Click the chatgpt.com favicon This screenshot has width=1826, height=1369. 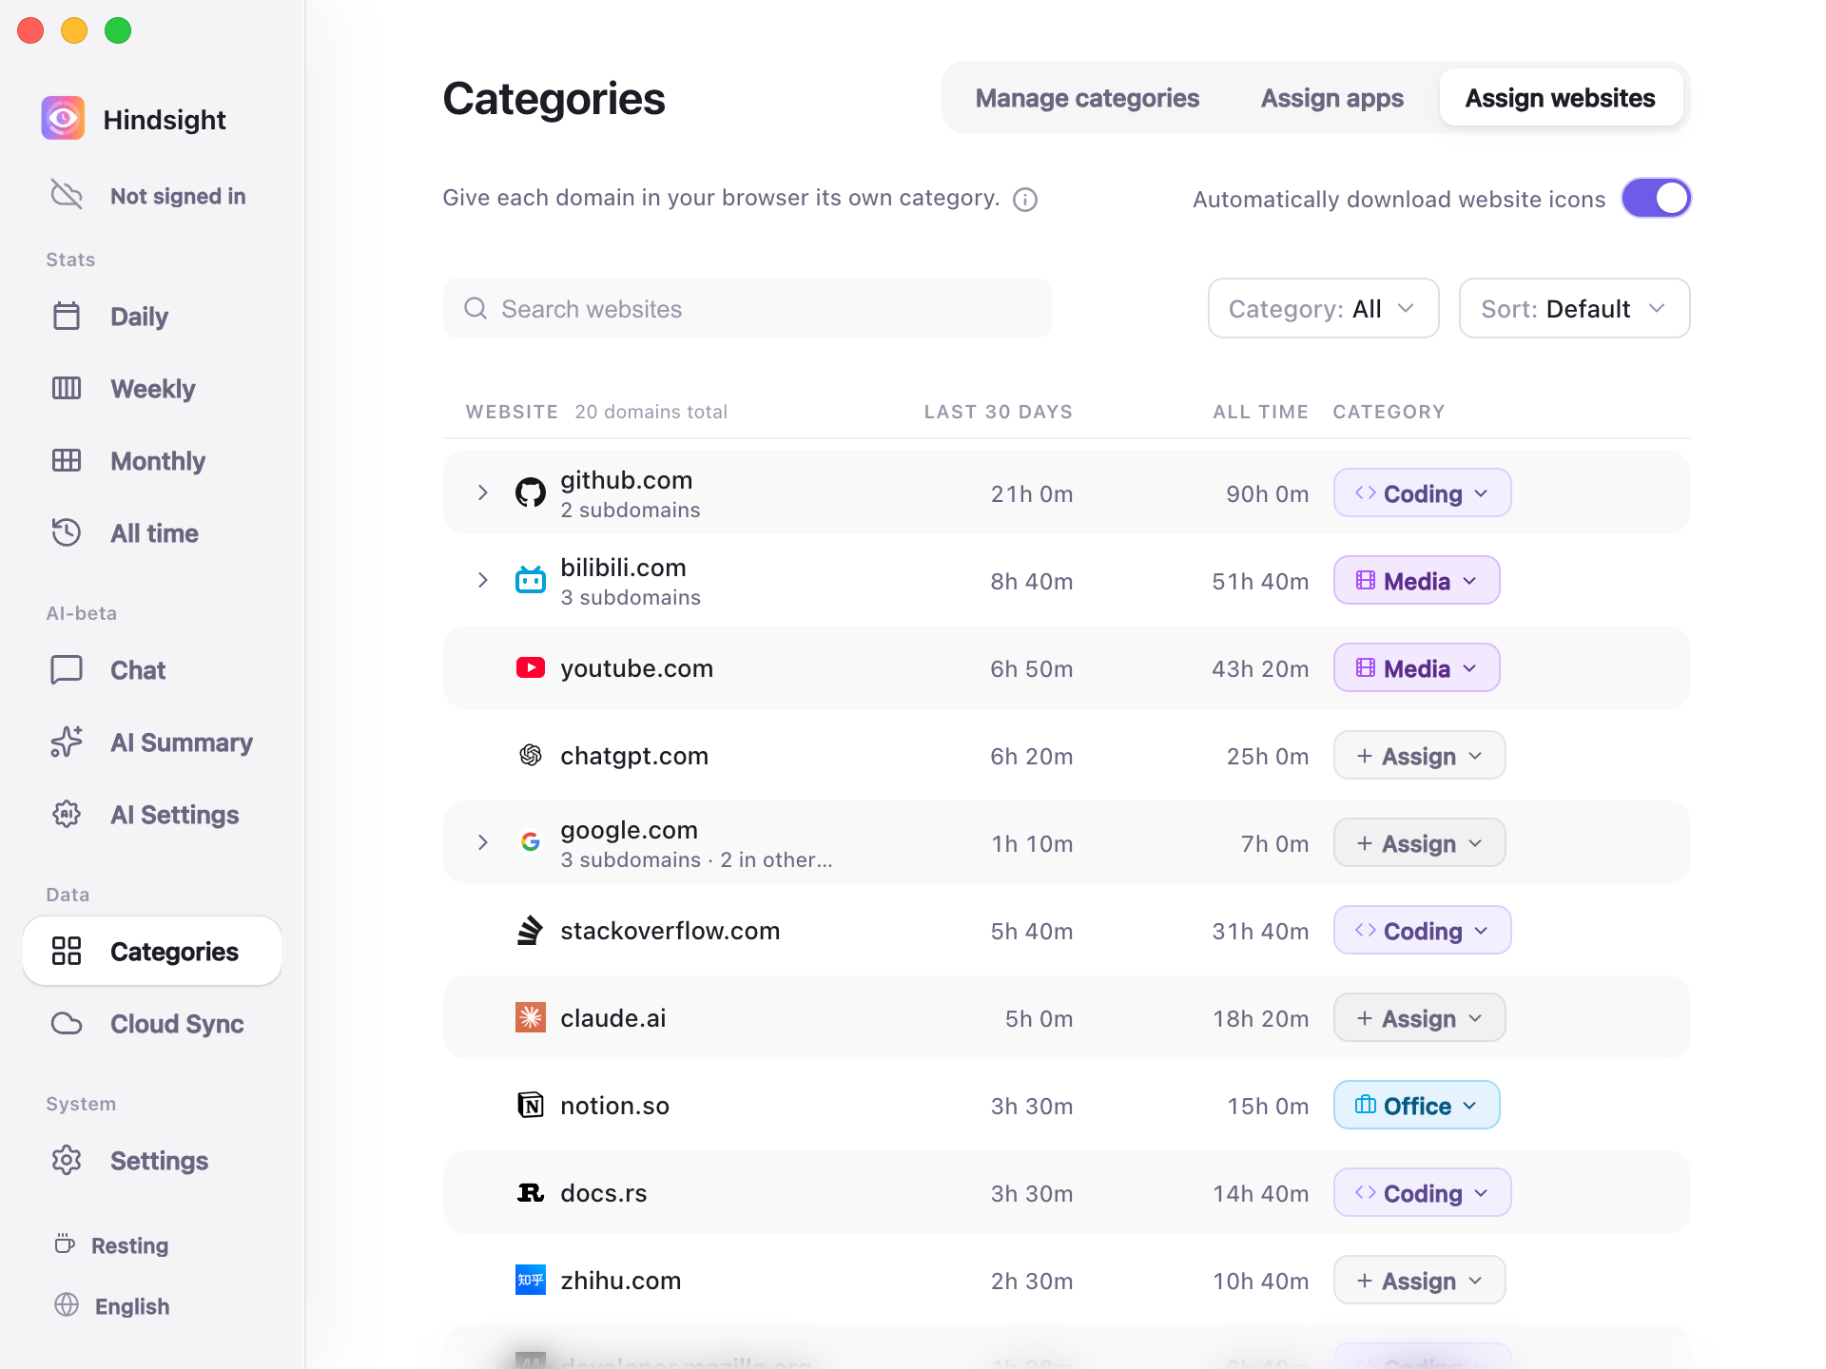pyautogui.click(x=531, y=755)
